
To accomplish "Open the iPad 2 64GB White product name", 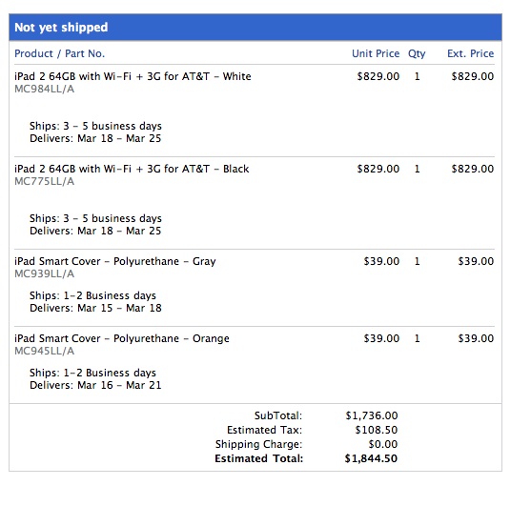I will click(x=133, y=76).
